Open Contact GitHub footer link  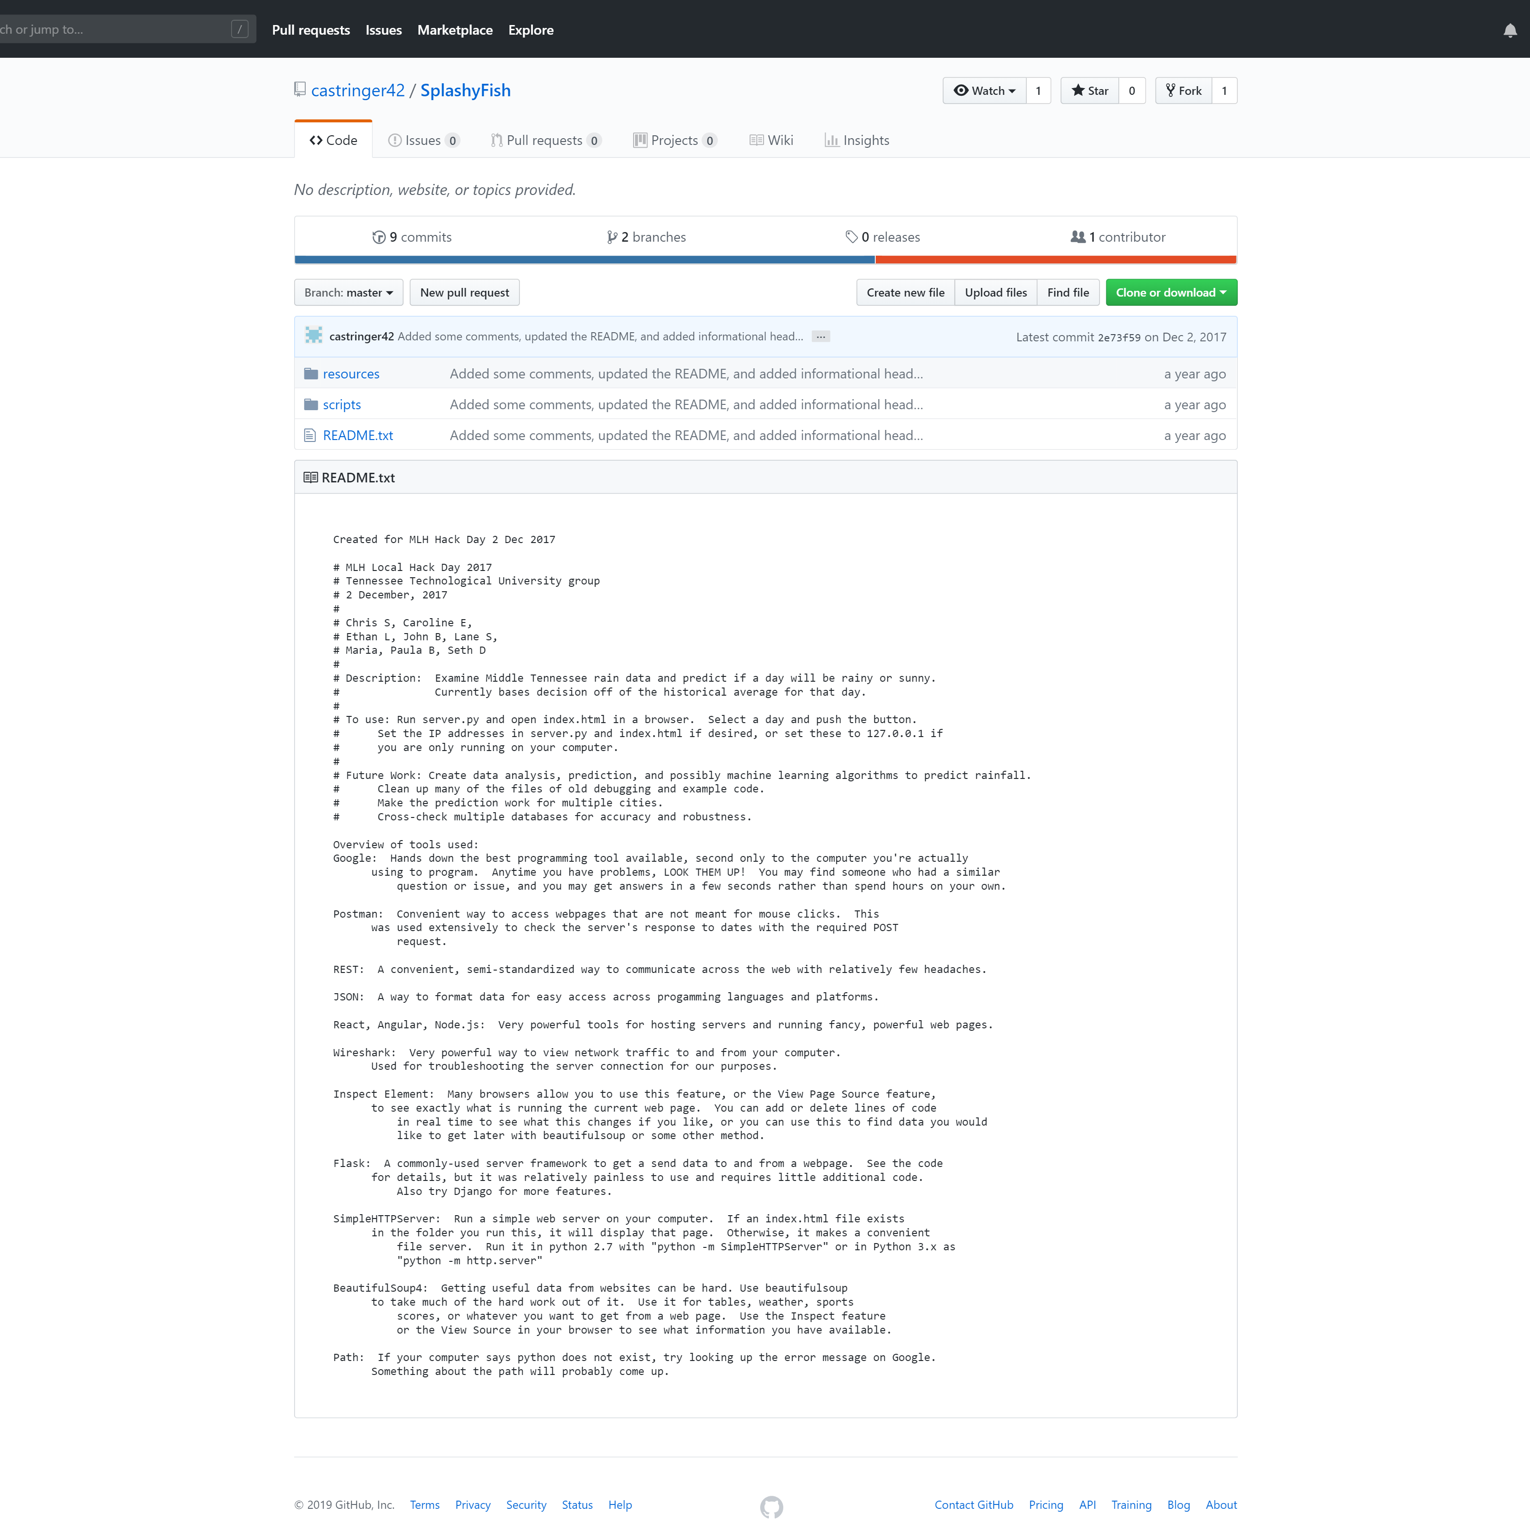pos(973,1504)
